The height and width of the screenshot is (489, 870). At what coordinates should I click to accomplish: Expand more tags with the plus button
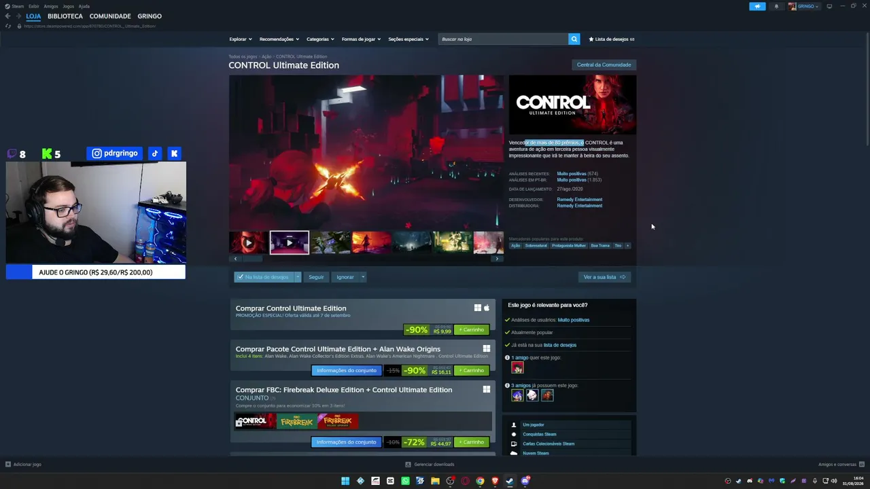[x=627, y=246]
